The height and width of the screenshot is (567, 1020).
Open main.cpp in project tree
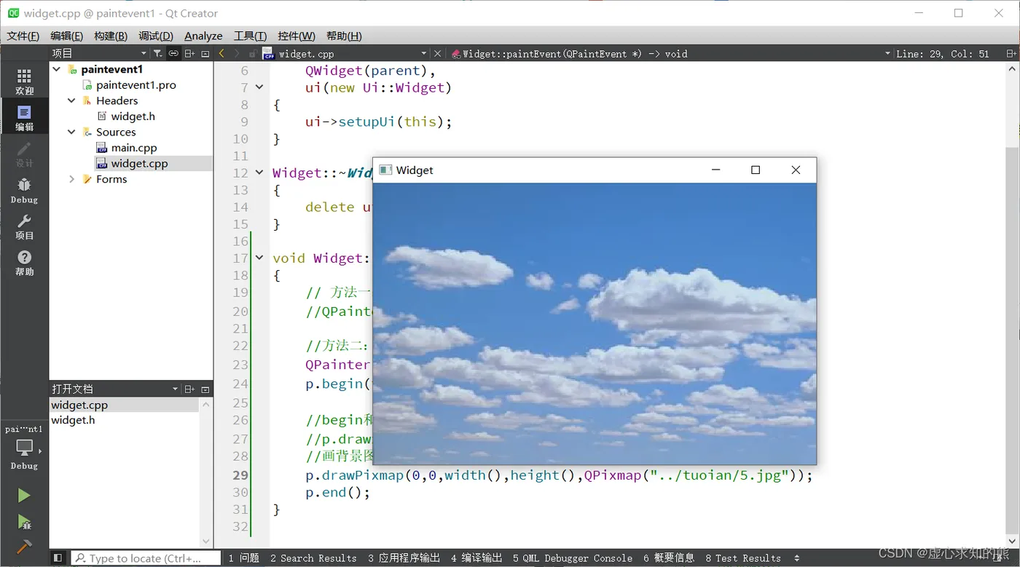pos(133,148)
